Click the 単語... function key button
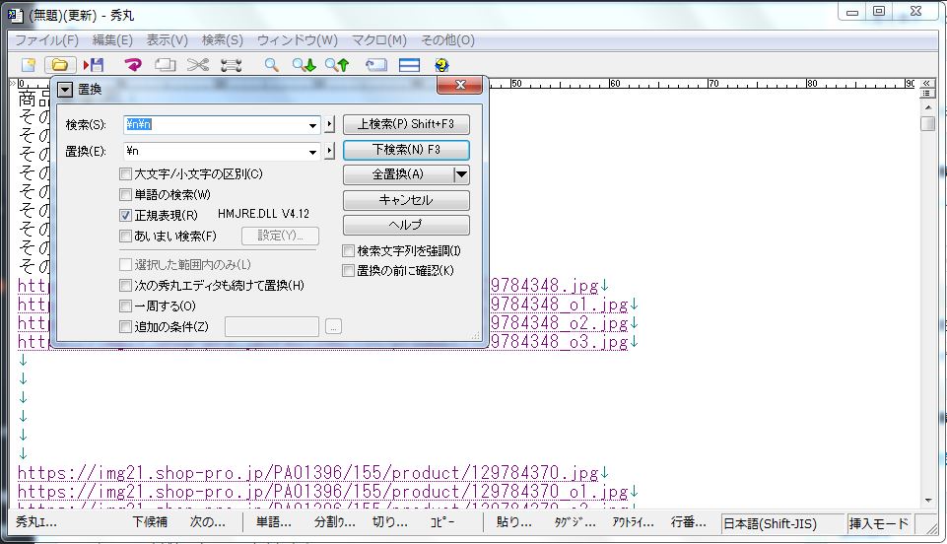 pos(274,523)
